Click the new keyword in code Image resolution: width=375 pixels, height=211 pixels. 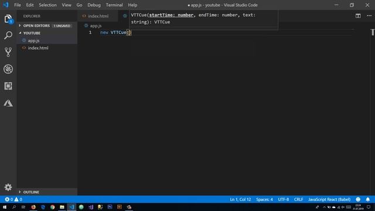tap(104, 33)
